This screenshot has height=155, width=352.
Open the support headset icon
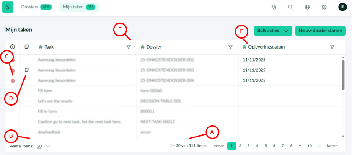(273, 7)
